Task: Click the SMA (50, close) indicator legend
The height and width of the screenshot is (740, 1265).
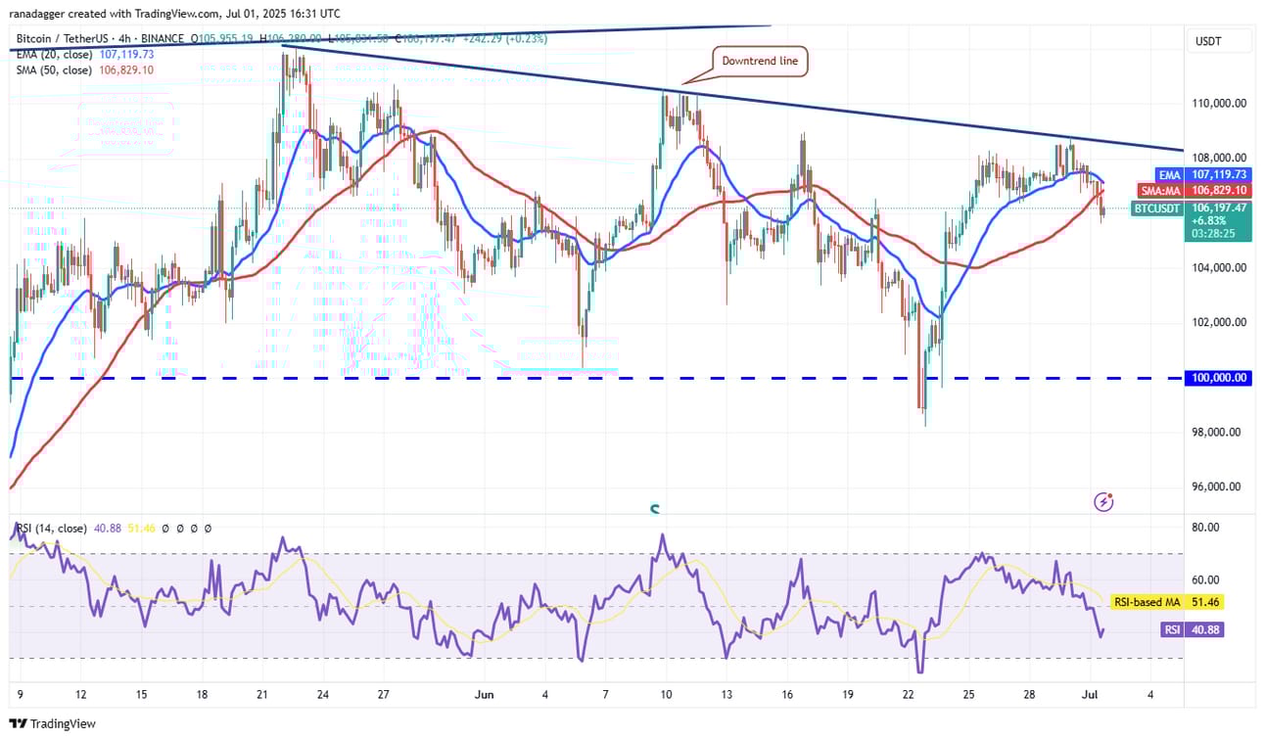Action: point(53,70)
